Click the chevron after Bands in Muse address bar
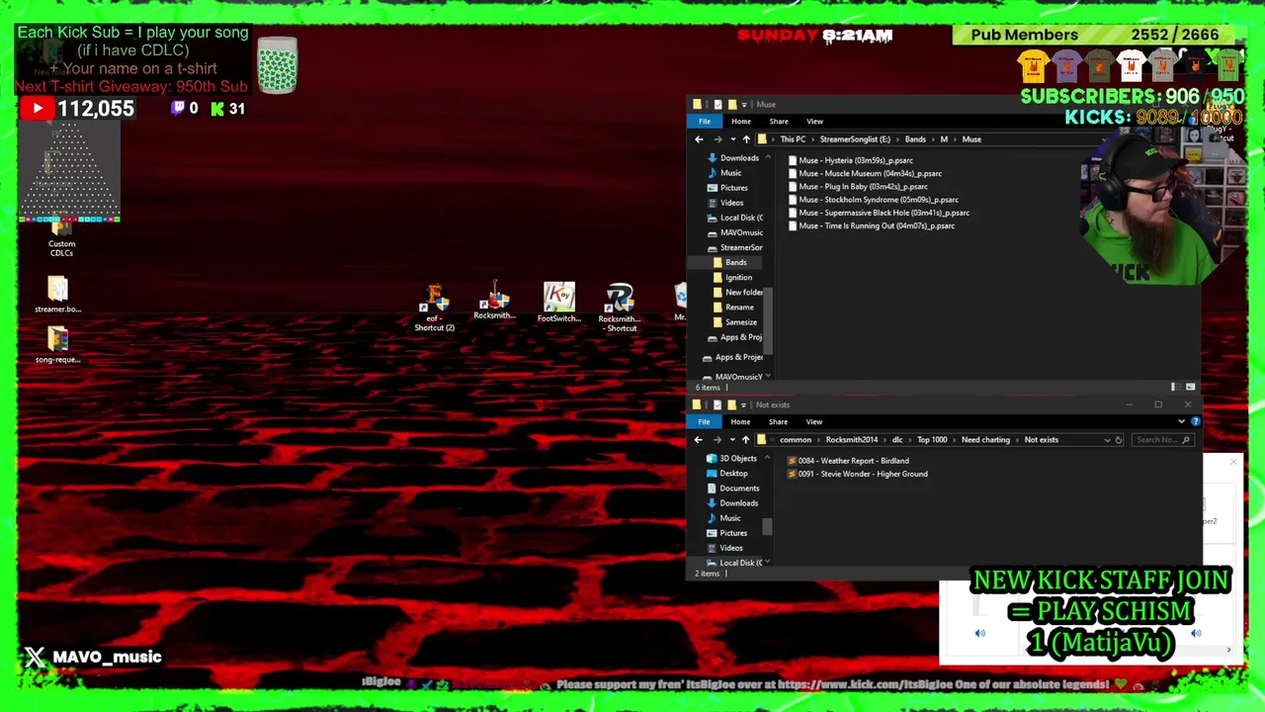 coord(933,139)
